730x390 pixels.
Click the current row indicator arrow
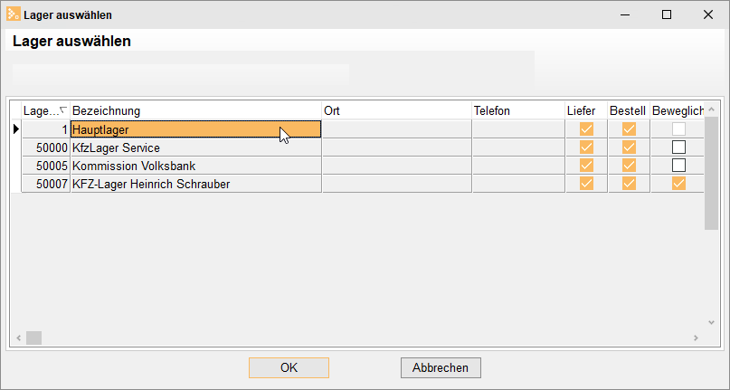[x=16, y=129]
